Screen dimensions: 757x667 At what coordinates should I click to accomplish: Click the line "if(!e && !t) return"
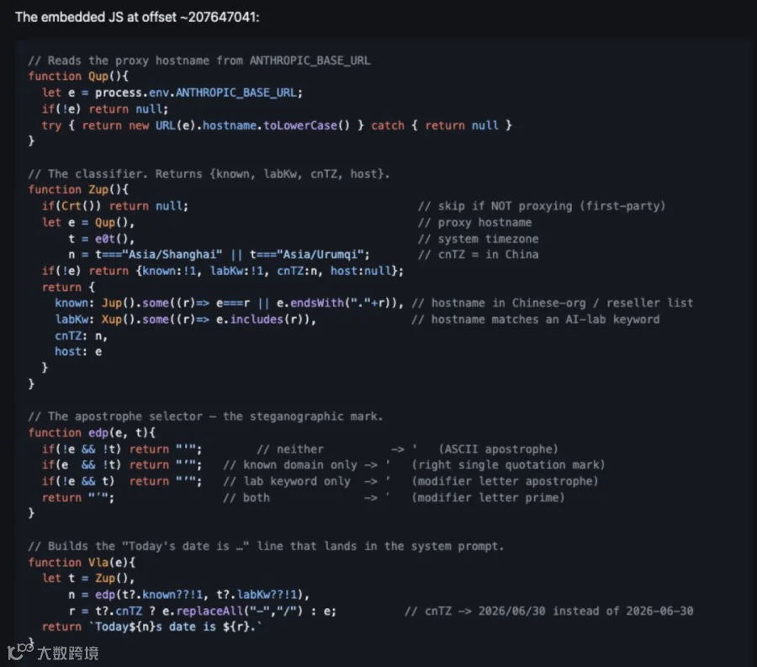122,449
